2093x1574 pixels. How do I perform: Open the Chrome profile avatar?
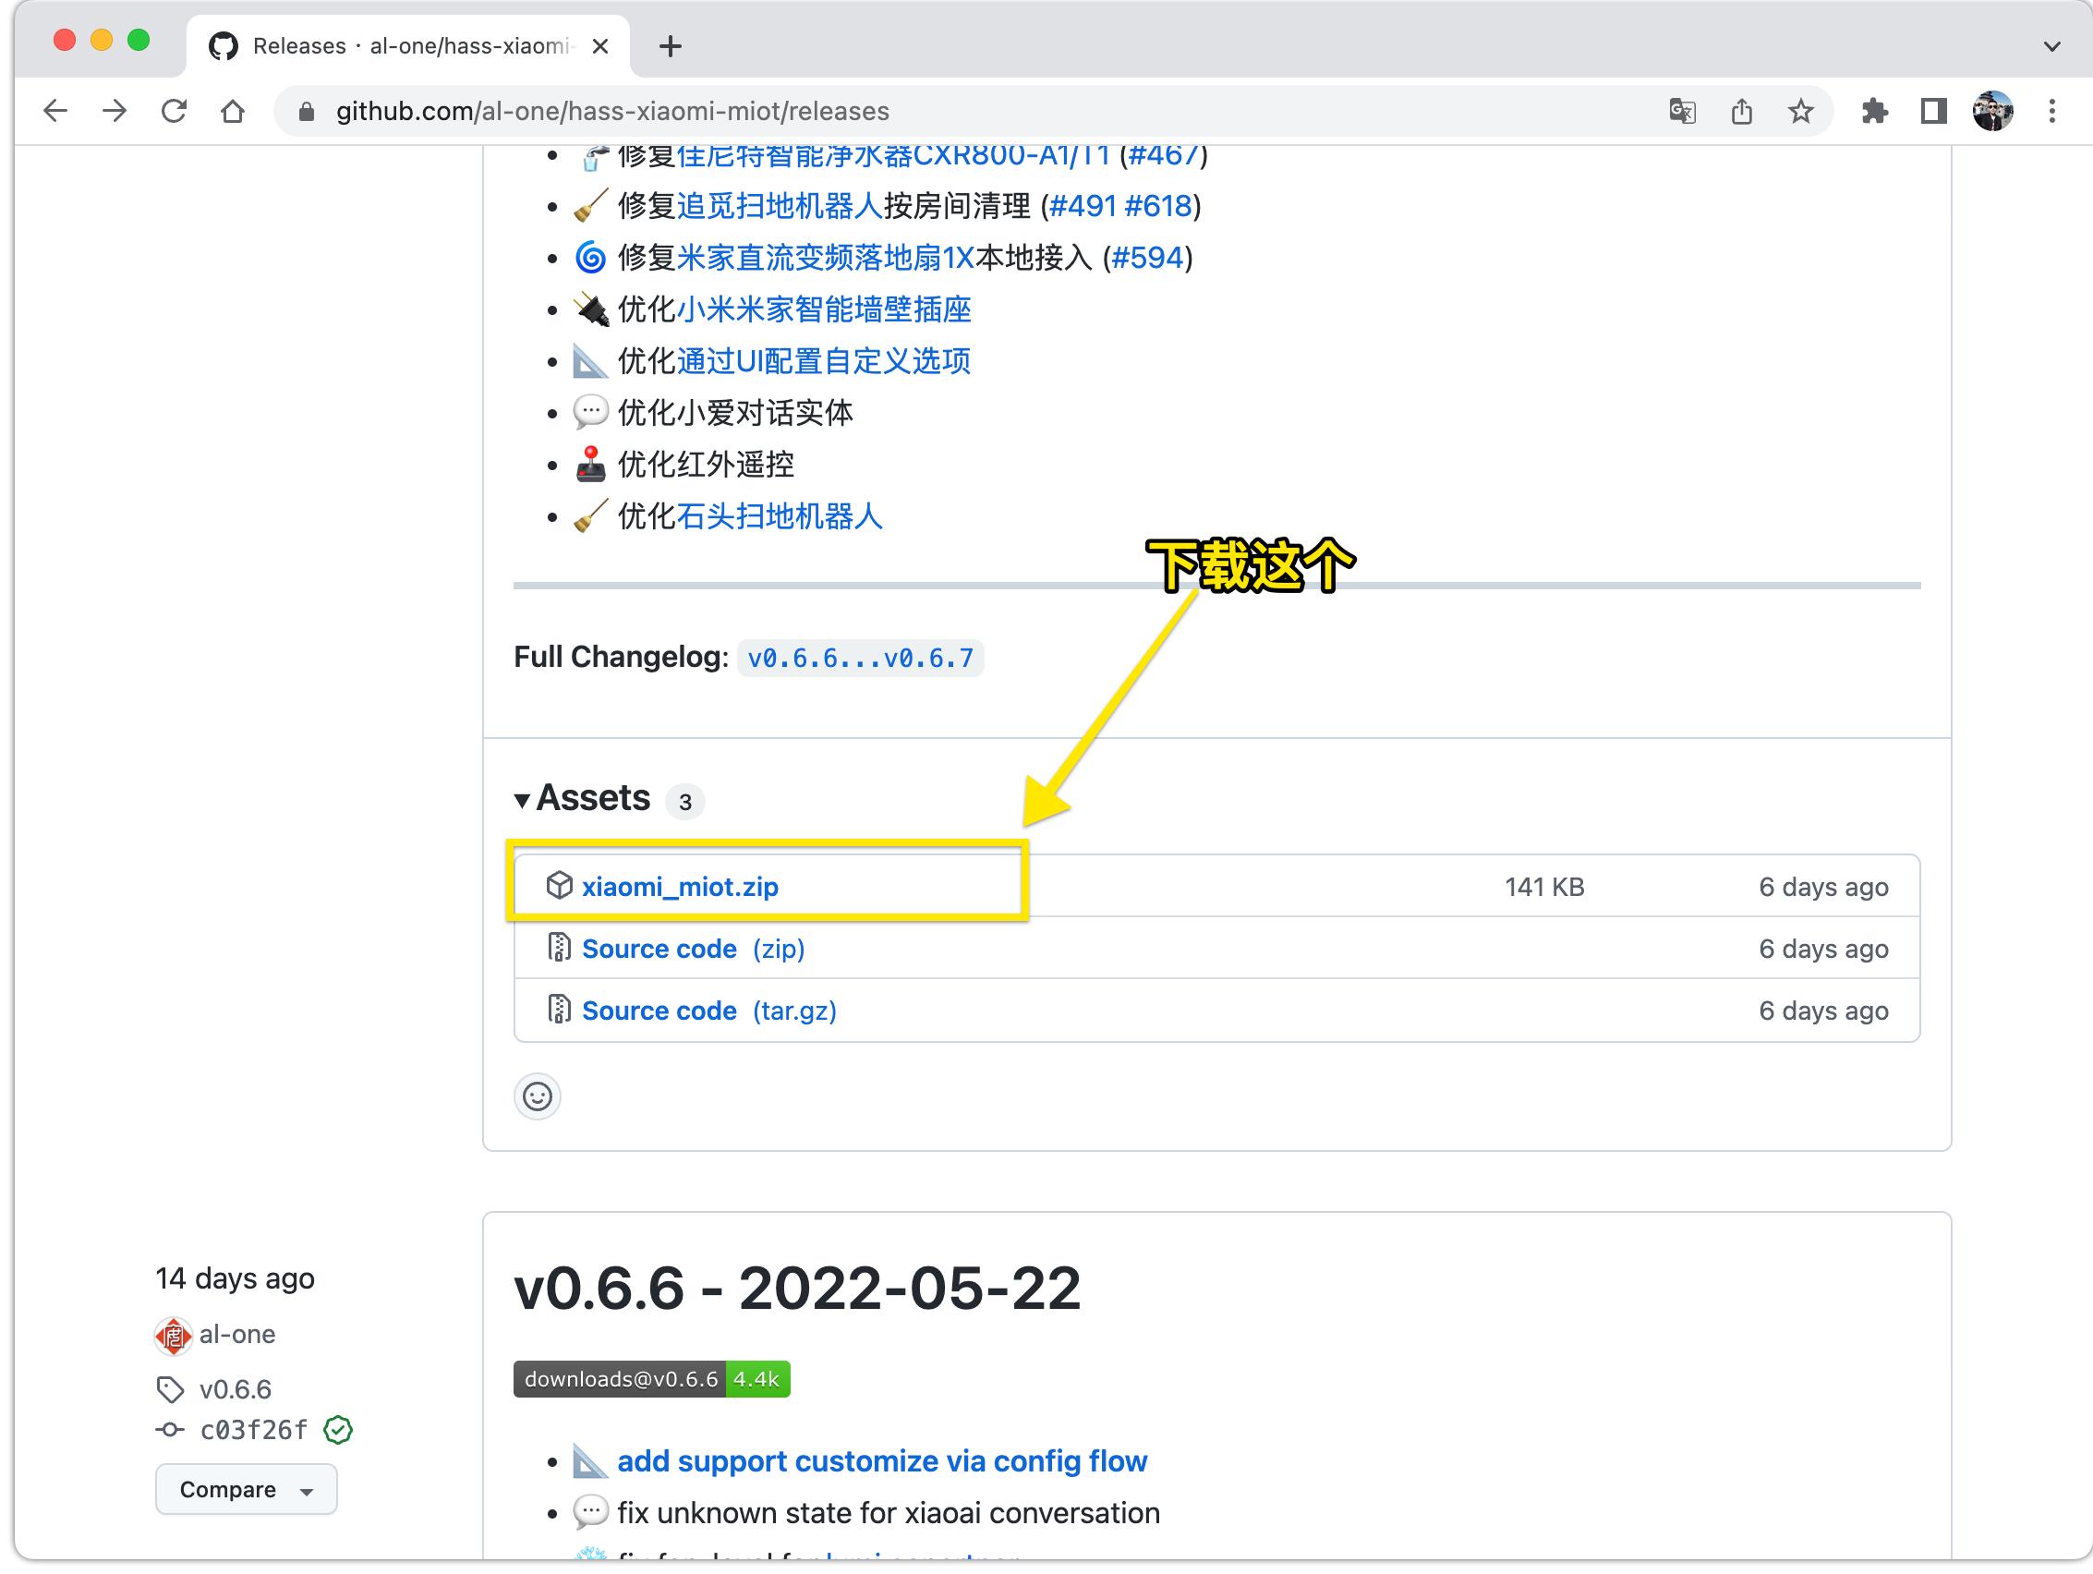click(x=1991, y=112)
